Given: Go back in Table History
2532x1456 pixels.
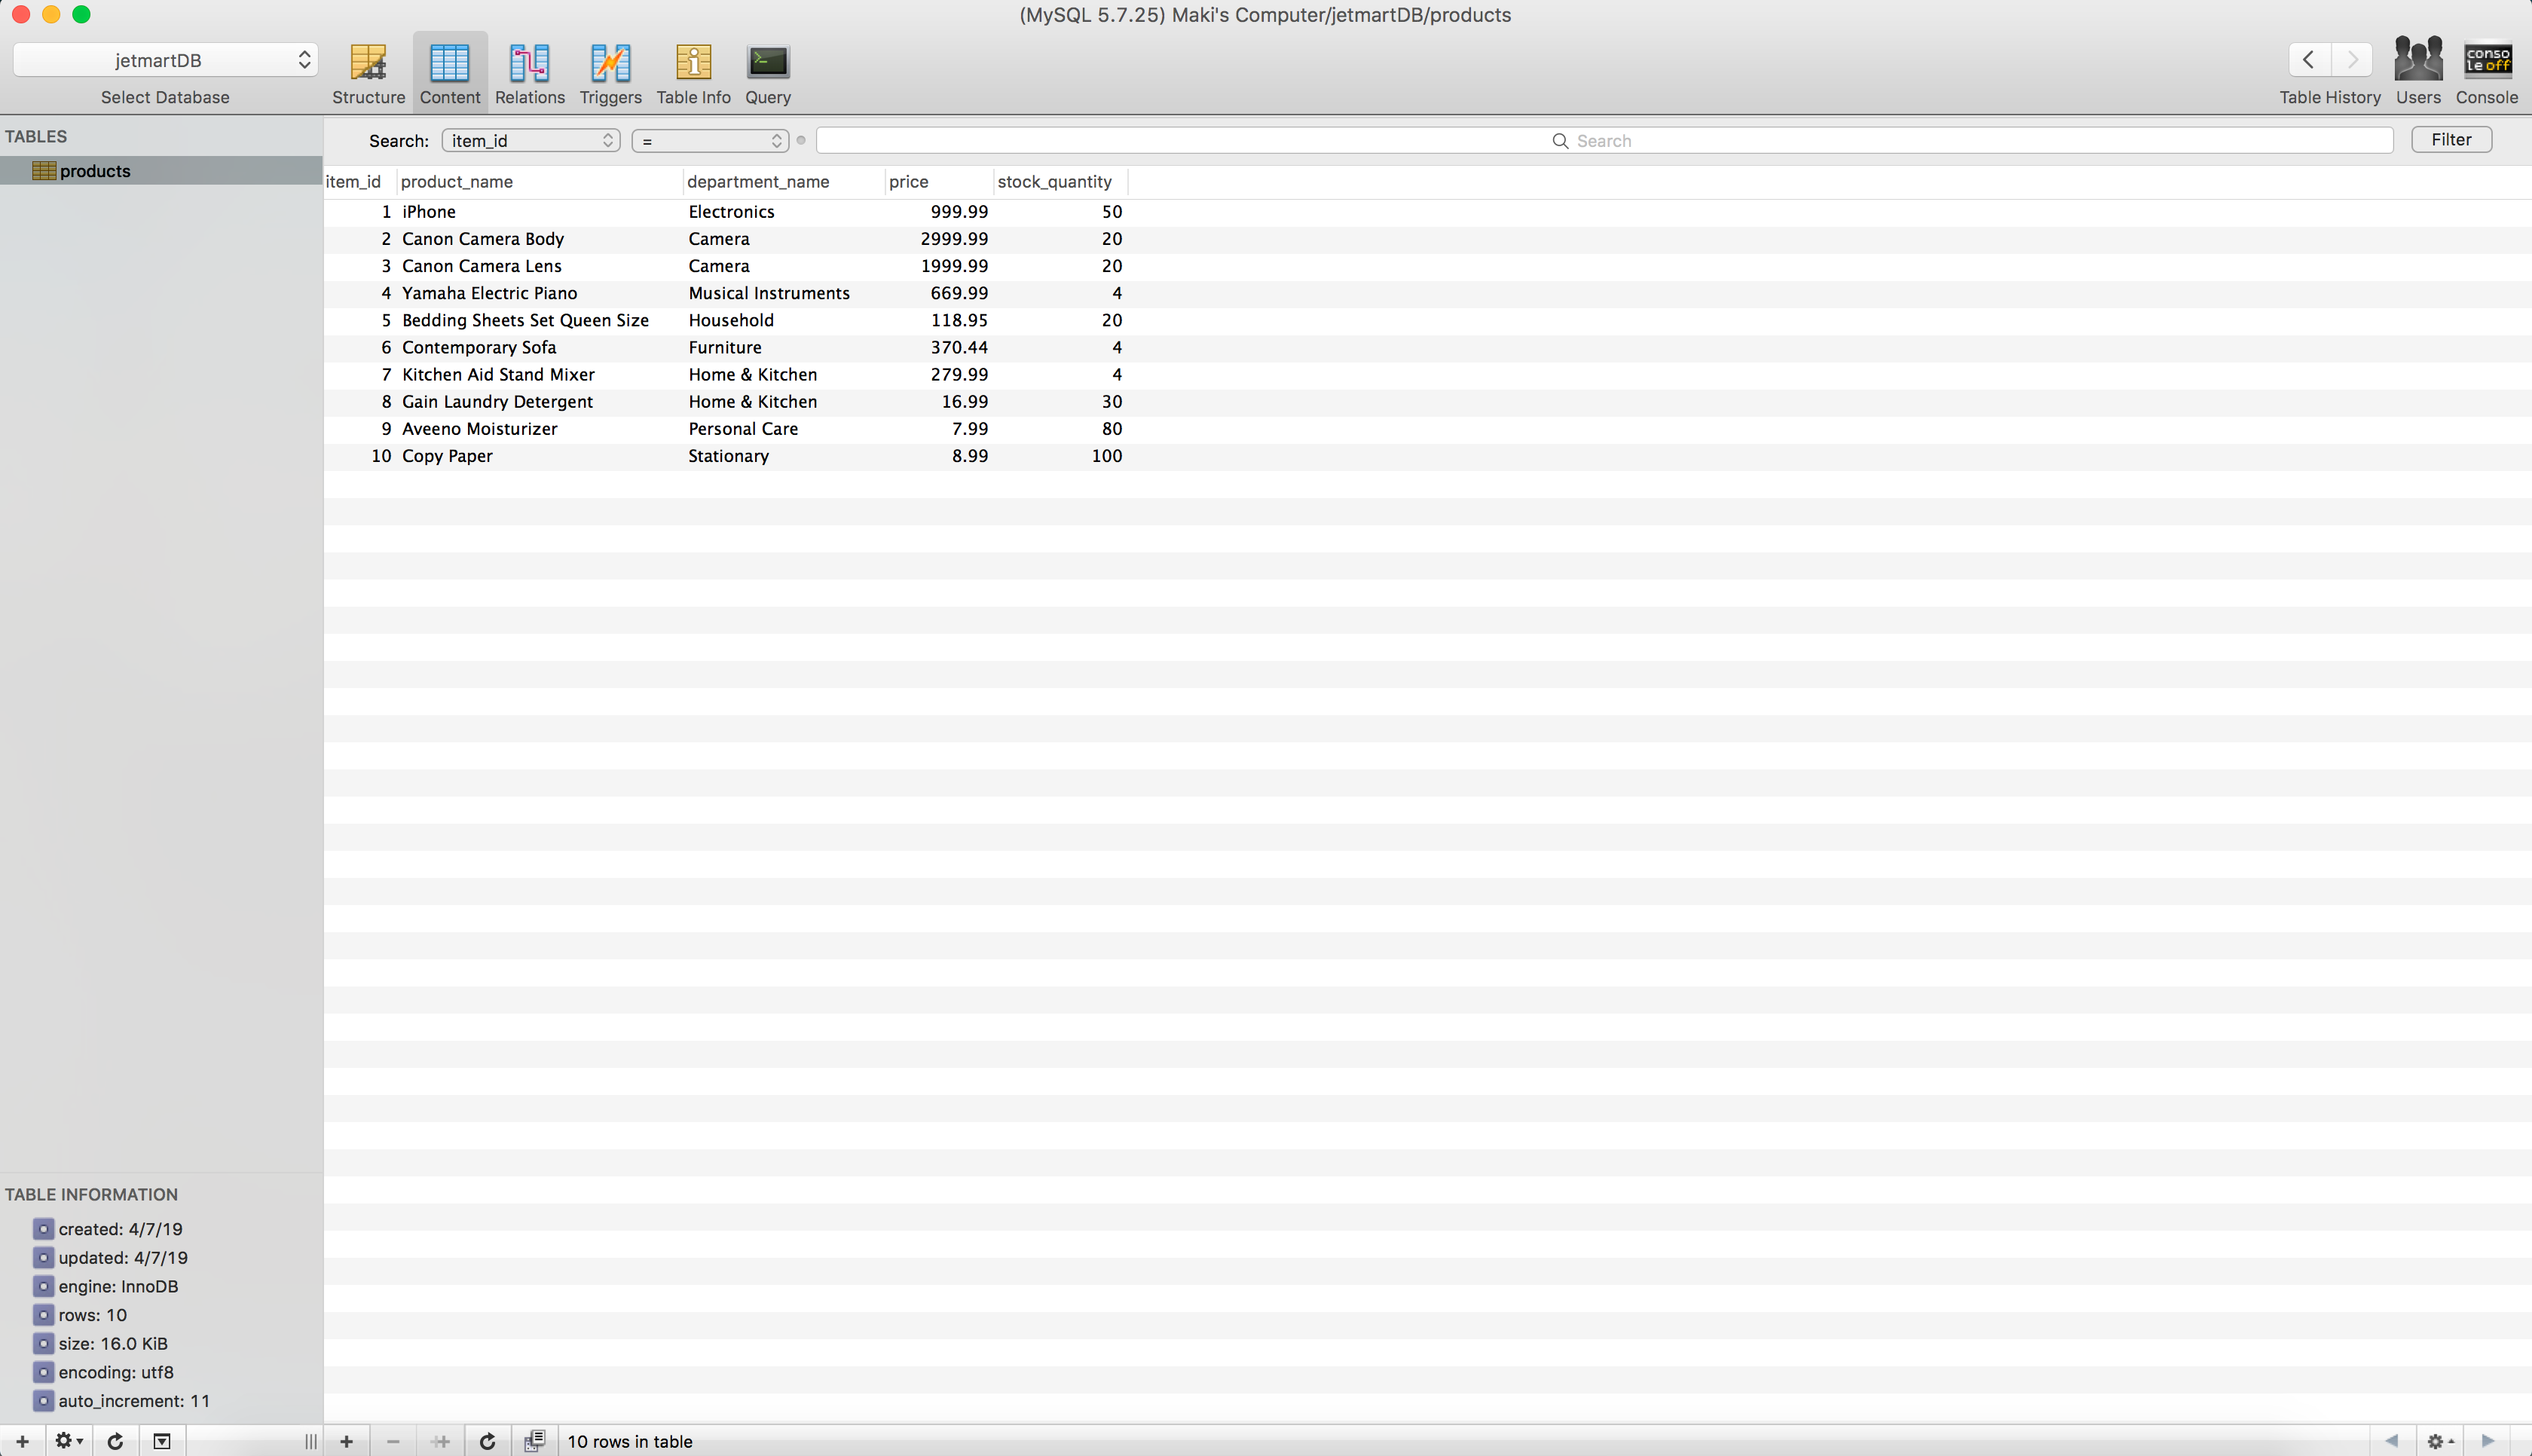Looking at the screenshot, I should coord(2308,60).
